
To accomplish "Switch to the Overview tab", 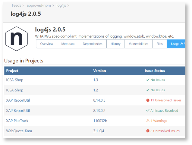I will [46, 44].
